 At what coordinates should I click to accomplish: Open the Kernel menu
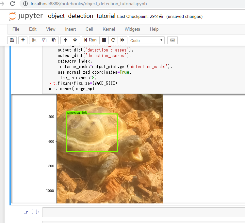[109, 29]
